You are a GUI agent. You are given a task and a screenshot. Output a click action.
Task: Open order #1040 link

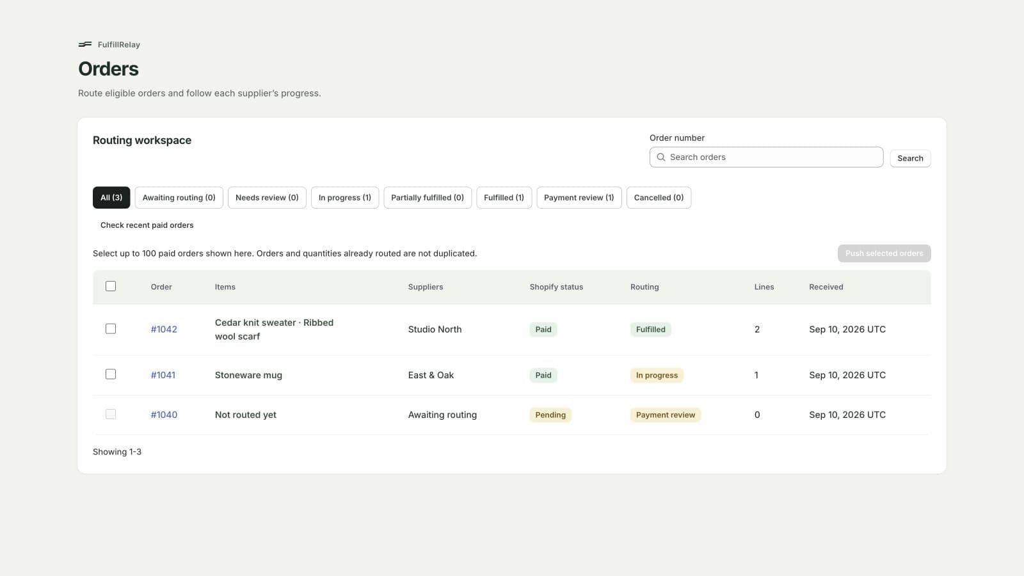(164, 415)
